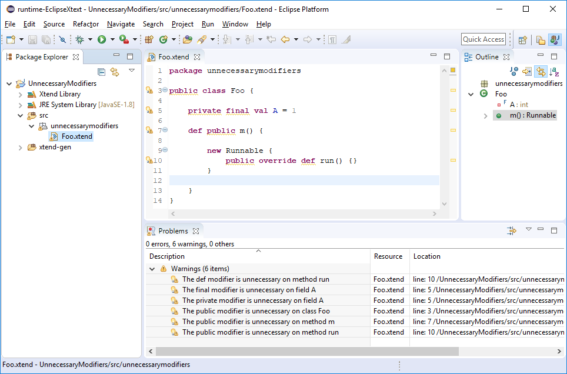
Task: Open the Refactor menu
Action: [x=86, y=24]
